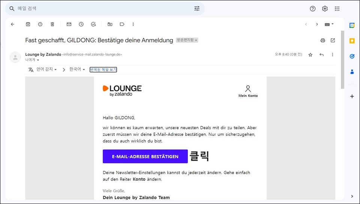
Task: Click the Google Translate icon
Action: [31, 70]
